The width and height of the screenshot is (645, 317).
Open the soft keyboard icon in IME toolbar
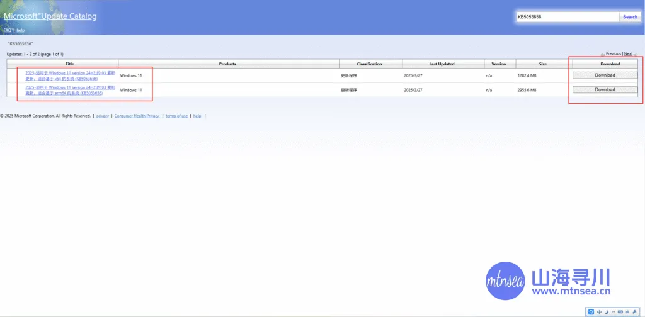point(620,312)
